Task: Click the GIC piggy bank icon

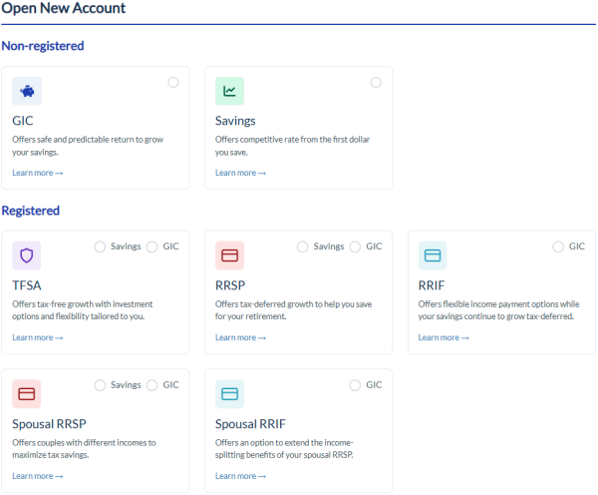Action: point(27,91)
